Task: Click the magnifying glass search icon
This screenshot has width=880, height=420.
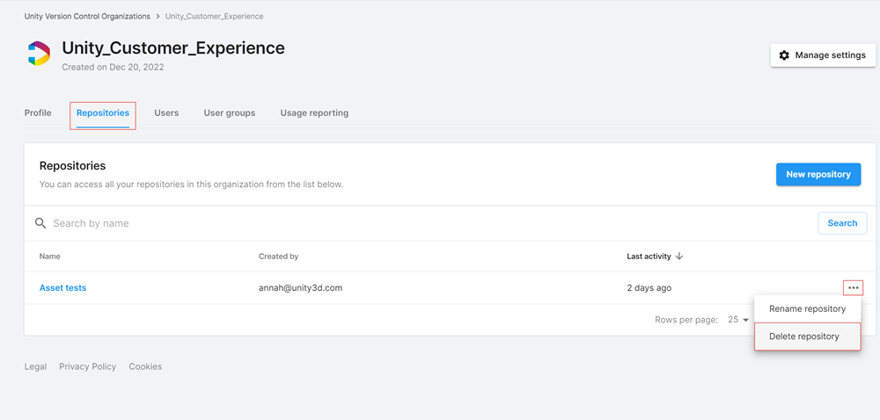Action: [40, 223]
